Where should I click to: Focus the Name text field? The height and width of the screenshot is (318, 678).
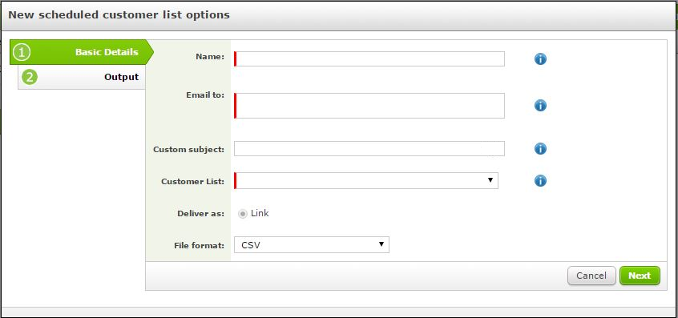(x=369, y=58)
